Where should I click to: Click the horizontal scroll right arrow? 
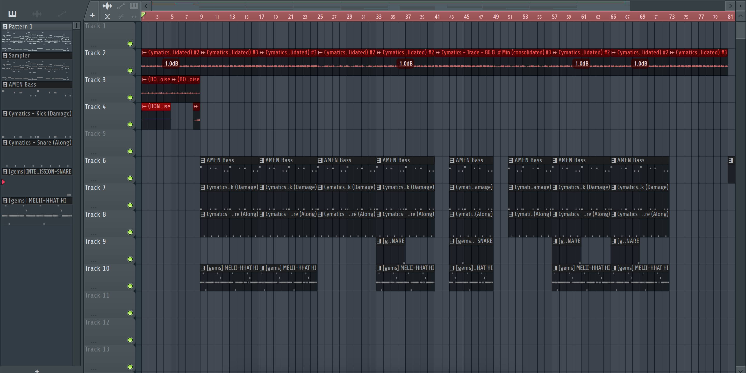[x=730, y=5]
